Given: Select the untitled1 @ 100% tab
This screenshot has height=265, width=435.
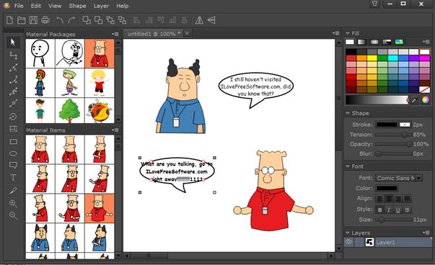Looking at the screenshot, I should [x=154, y=34].
